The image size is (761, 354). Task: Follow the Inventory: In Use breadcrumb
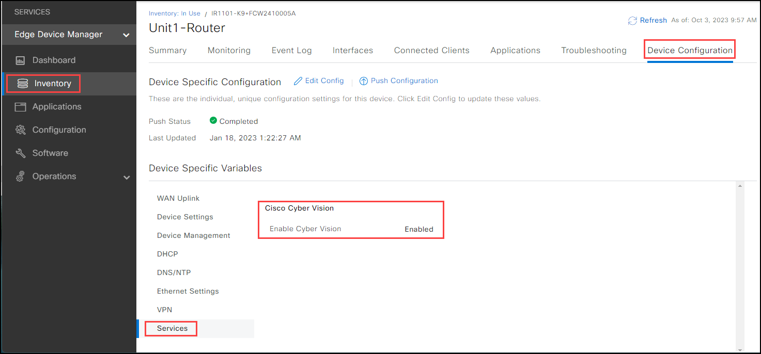coord(175,13)
